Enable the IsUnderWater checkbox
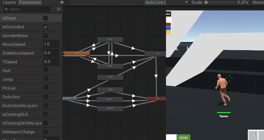Viewport: 264px width, 140px height. [x=45, y=36]
